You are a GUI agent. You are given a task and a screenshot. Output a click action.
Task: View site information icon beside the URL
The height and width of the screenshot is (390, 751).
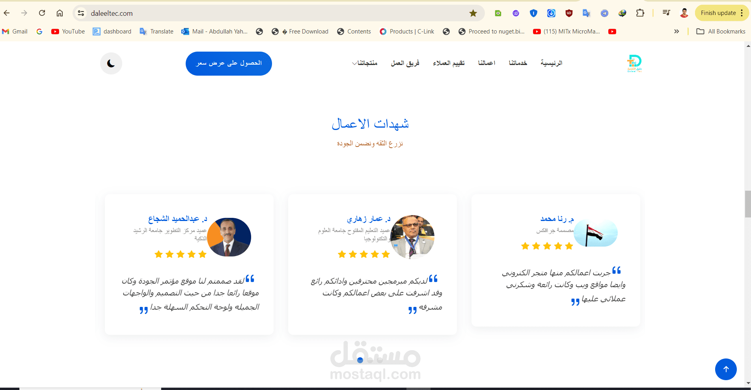81,13
